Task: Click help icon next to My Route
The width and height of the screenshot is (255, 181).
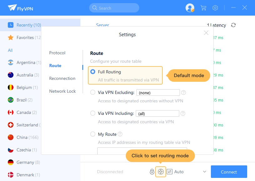Action: click(120, 134)
